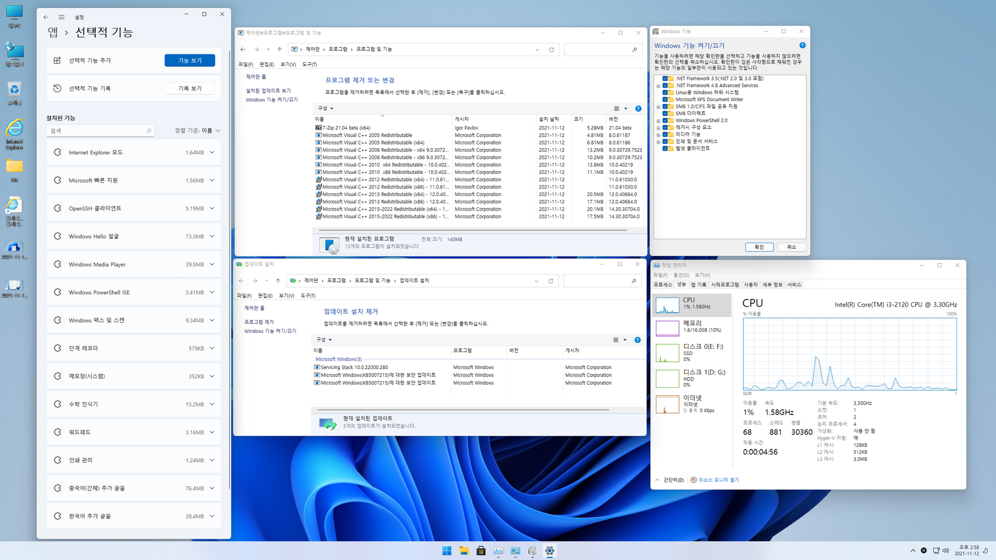Toggle Linux용 Windows 하위 시스템 checkbox
Image resolution: width=996 pixels, height=560 pixels.
(x=665, y=92)
